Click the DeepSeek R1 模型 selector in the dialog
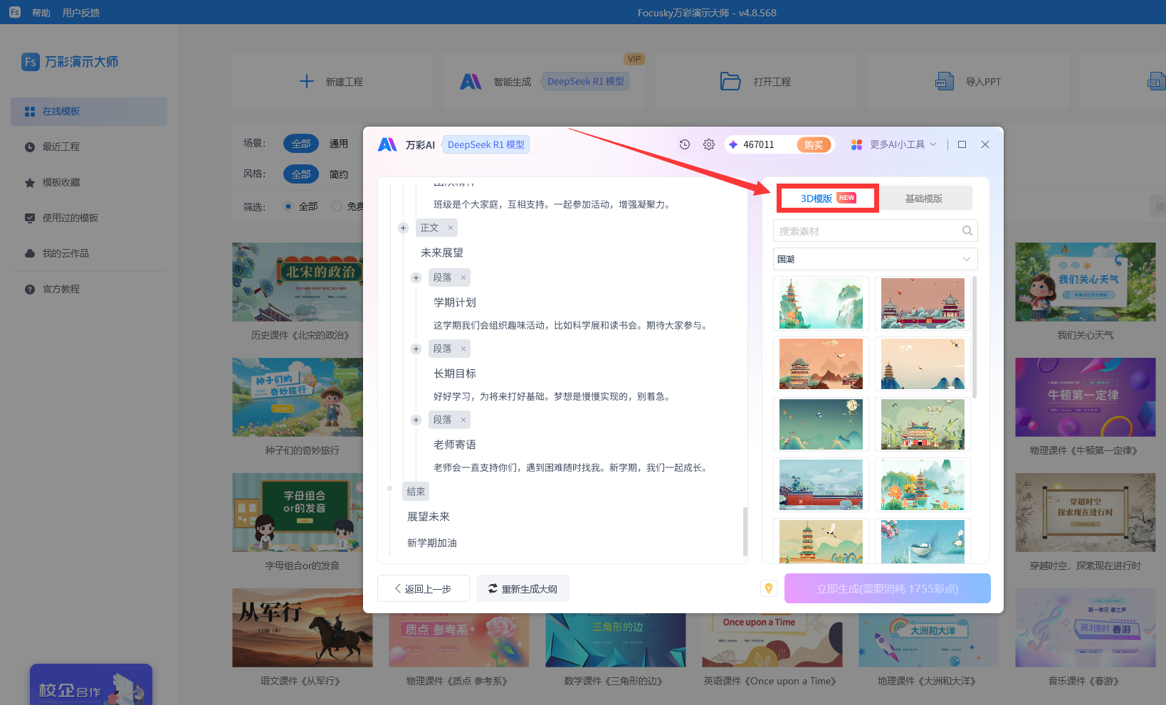The height and width of the screenshot is (705, 1166). (486, 144)
